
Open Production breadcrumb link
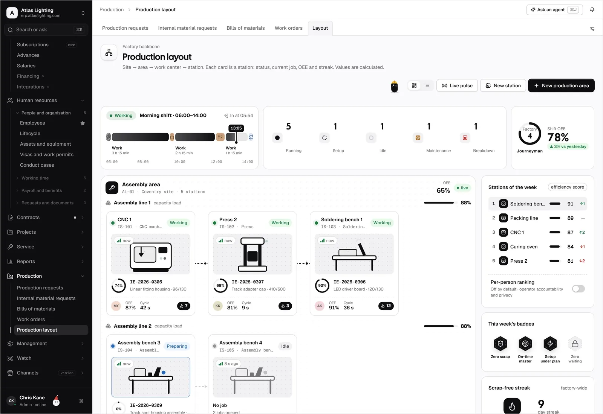[112, 10]
